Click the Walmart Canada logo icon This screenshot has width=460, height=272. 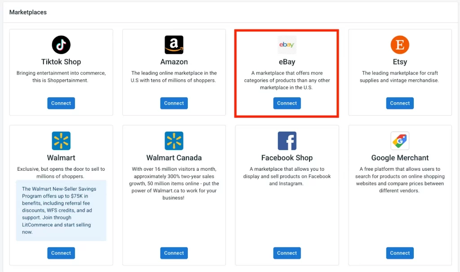pyautogui.click(x=174, y=140)
